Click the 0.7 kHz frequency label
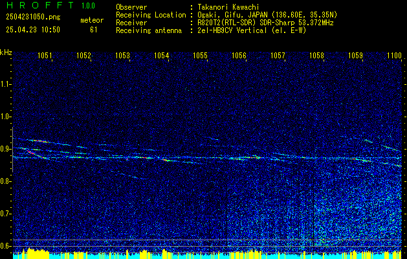 [x=5, y=214]
